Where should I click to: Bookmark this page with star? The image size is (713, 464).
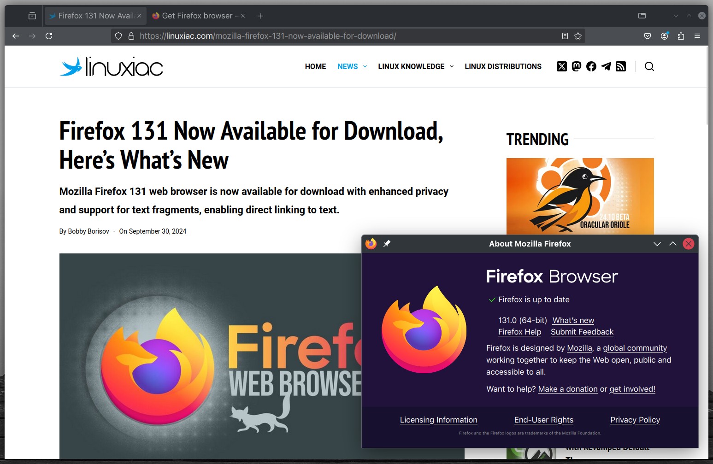[x=578, y=36]
